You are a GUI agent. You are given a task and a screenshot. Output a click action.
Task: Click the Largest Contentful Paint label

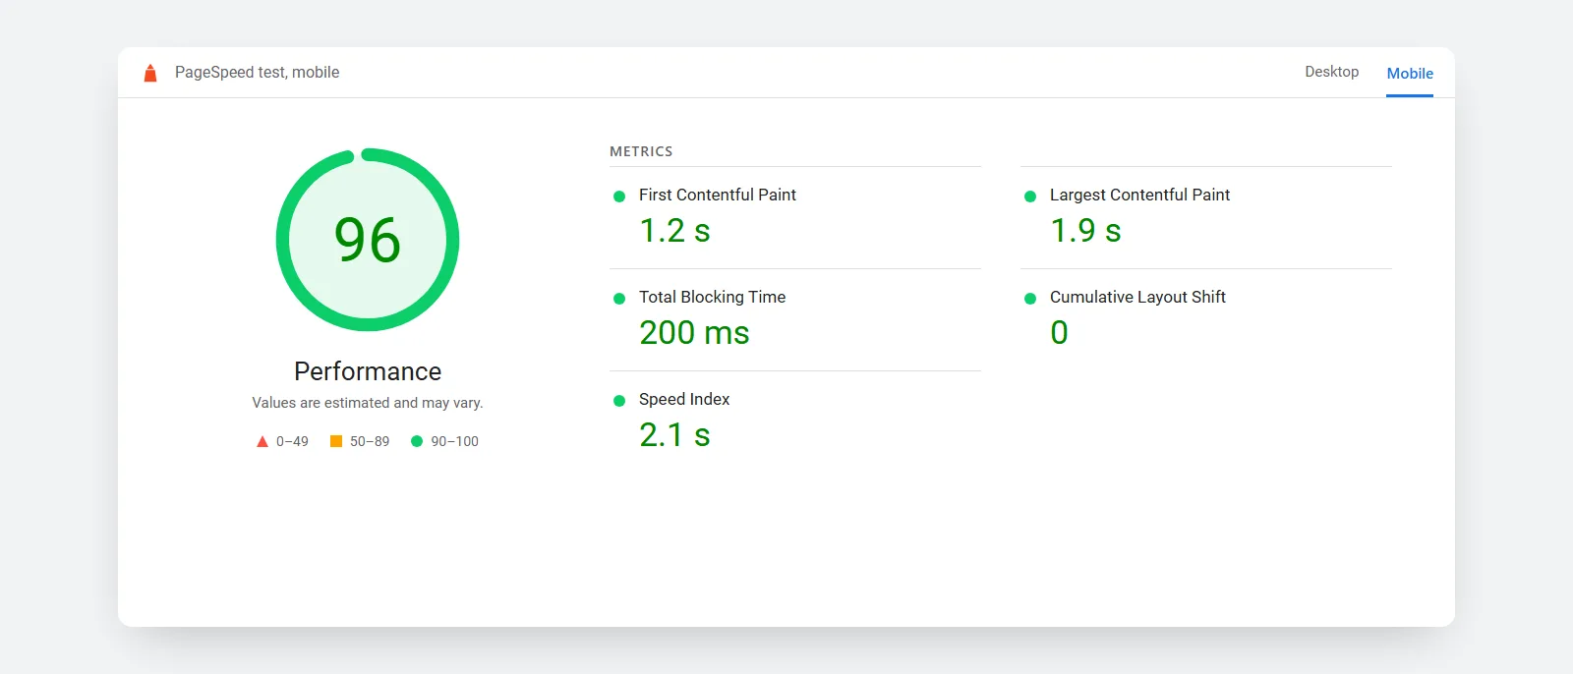click(x=1139, y=195)
